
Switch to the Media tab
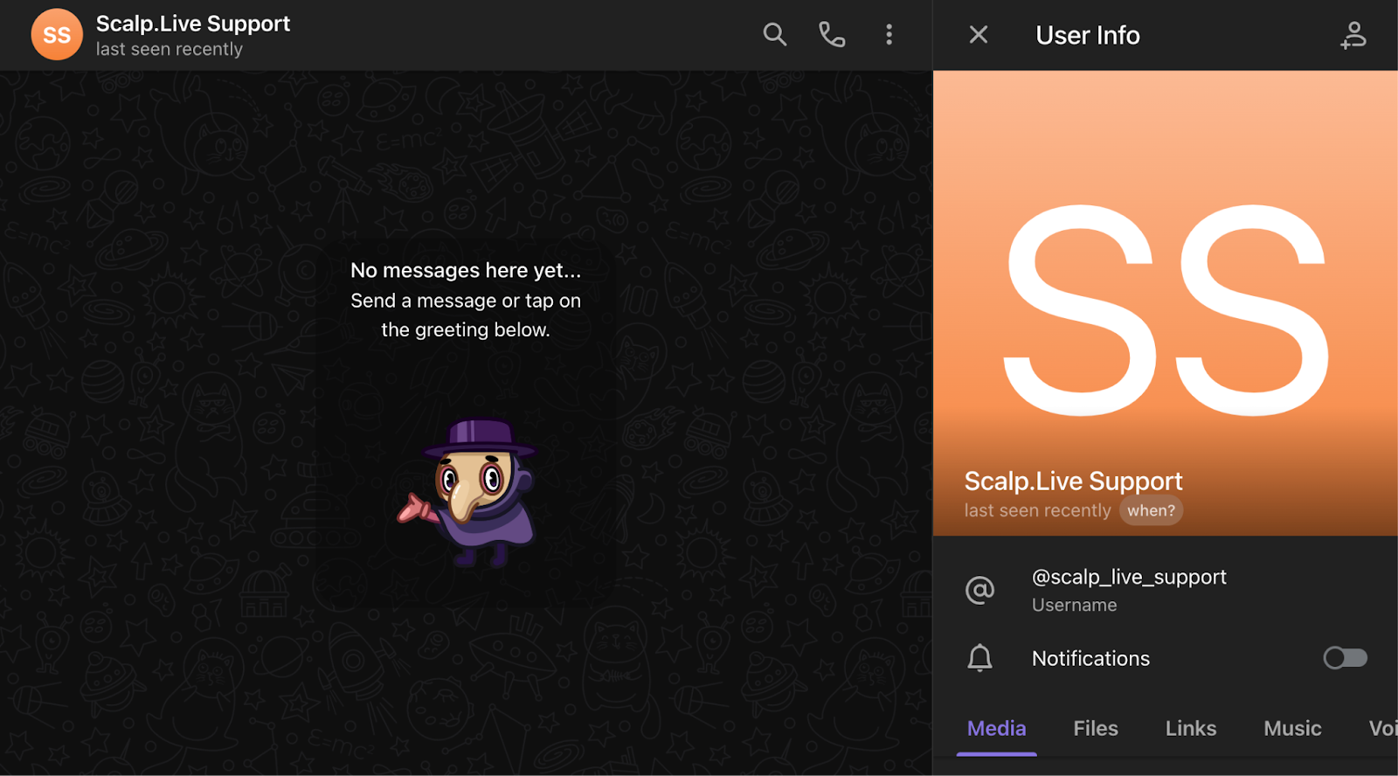[996, 728]
